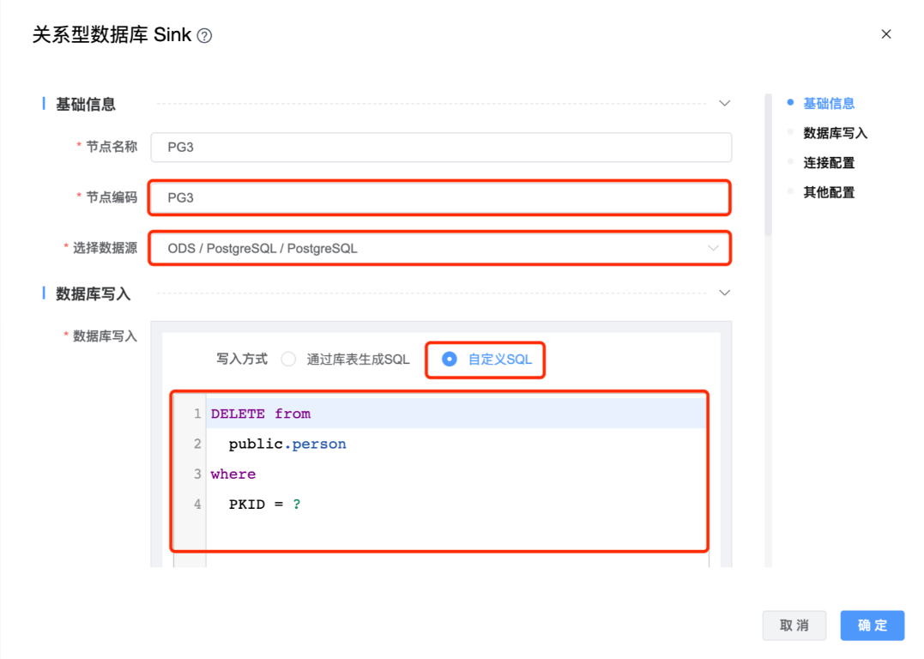Select the 自定义SQL radio option

tap(449, 360)
